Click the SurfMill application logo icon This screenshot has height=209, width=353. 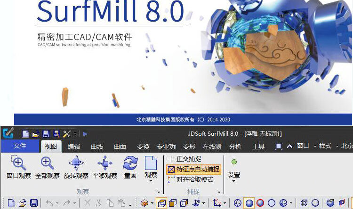pyautogui.click(x=8, y=133)
